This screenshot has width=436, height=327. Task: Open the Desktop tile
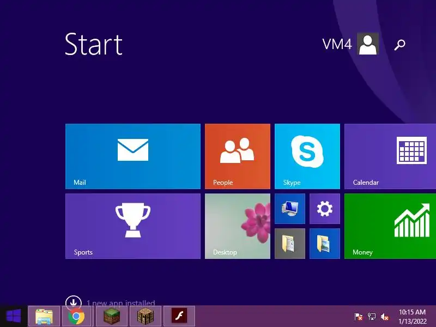click(238, 226)
